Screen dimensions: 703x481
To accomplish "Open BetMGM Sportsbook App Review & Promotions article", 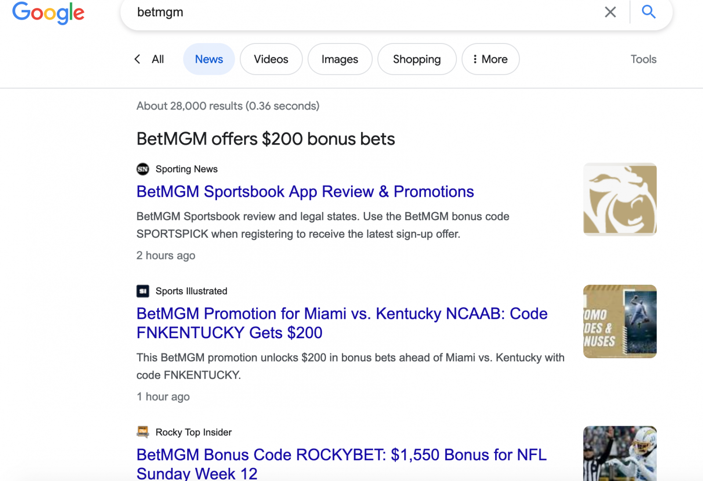I will (x=305, y=192).
